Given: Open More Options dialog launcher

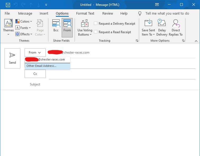Looking at the screenshot, I should point(183,41).
